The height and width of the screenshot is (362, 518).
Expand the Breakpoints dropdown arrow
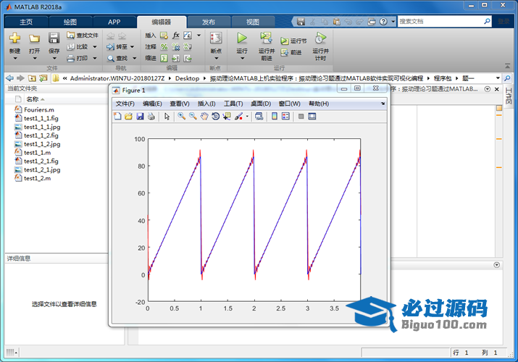point(217,59)
